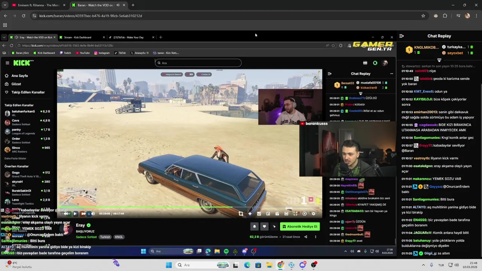Open the media controls toolbar icon
Screen dimensions: 482x271
point(458,16)
